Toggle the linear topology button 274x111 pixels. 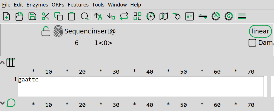(260, 31)
